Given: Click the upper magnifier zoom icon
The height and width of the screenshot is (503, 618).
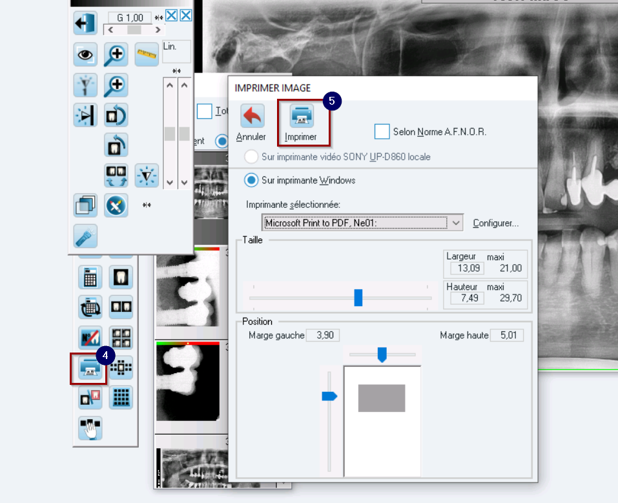Looking at the screenshot, I should point(116,54).
